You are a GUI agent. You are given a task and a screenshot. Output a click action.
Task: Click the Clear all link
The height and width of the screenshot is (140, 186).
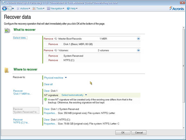coord(48,84)
